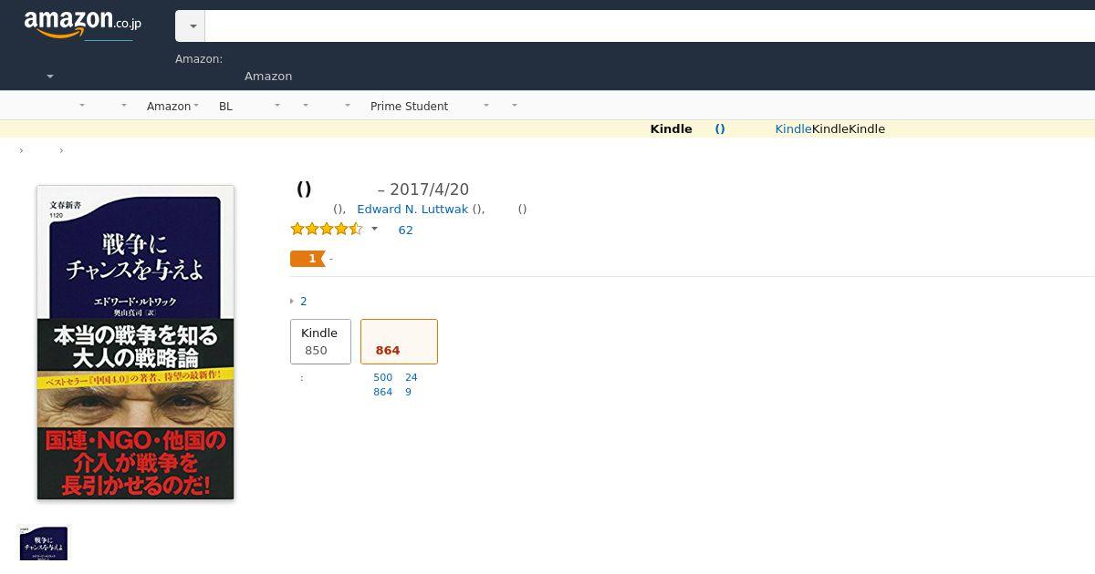Screen dimensions: 1095x574
Task: Expand the first dropdown arrow in category bar
Action: pos(82,106)
